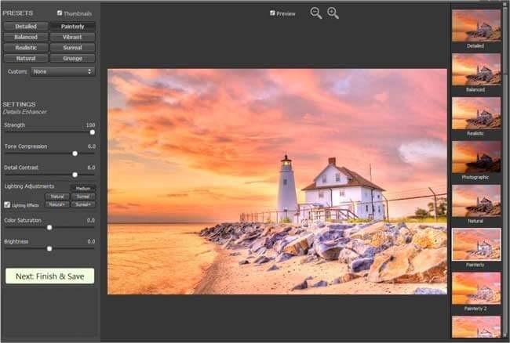Click the Strength slider handle
This screenshot has width=510, height=343.
[x=92, y=132]
